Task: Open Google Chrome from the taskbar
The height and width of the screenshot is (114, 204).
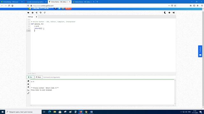Action: pyautogui.click(x=86, y=112)
